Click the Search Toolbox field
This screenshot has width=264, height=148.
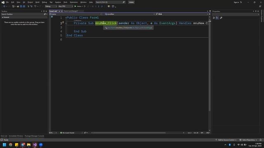[22, 14]
